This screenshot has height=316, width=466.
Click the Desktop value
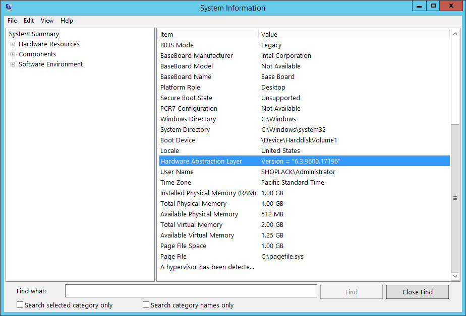(273, 88)
